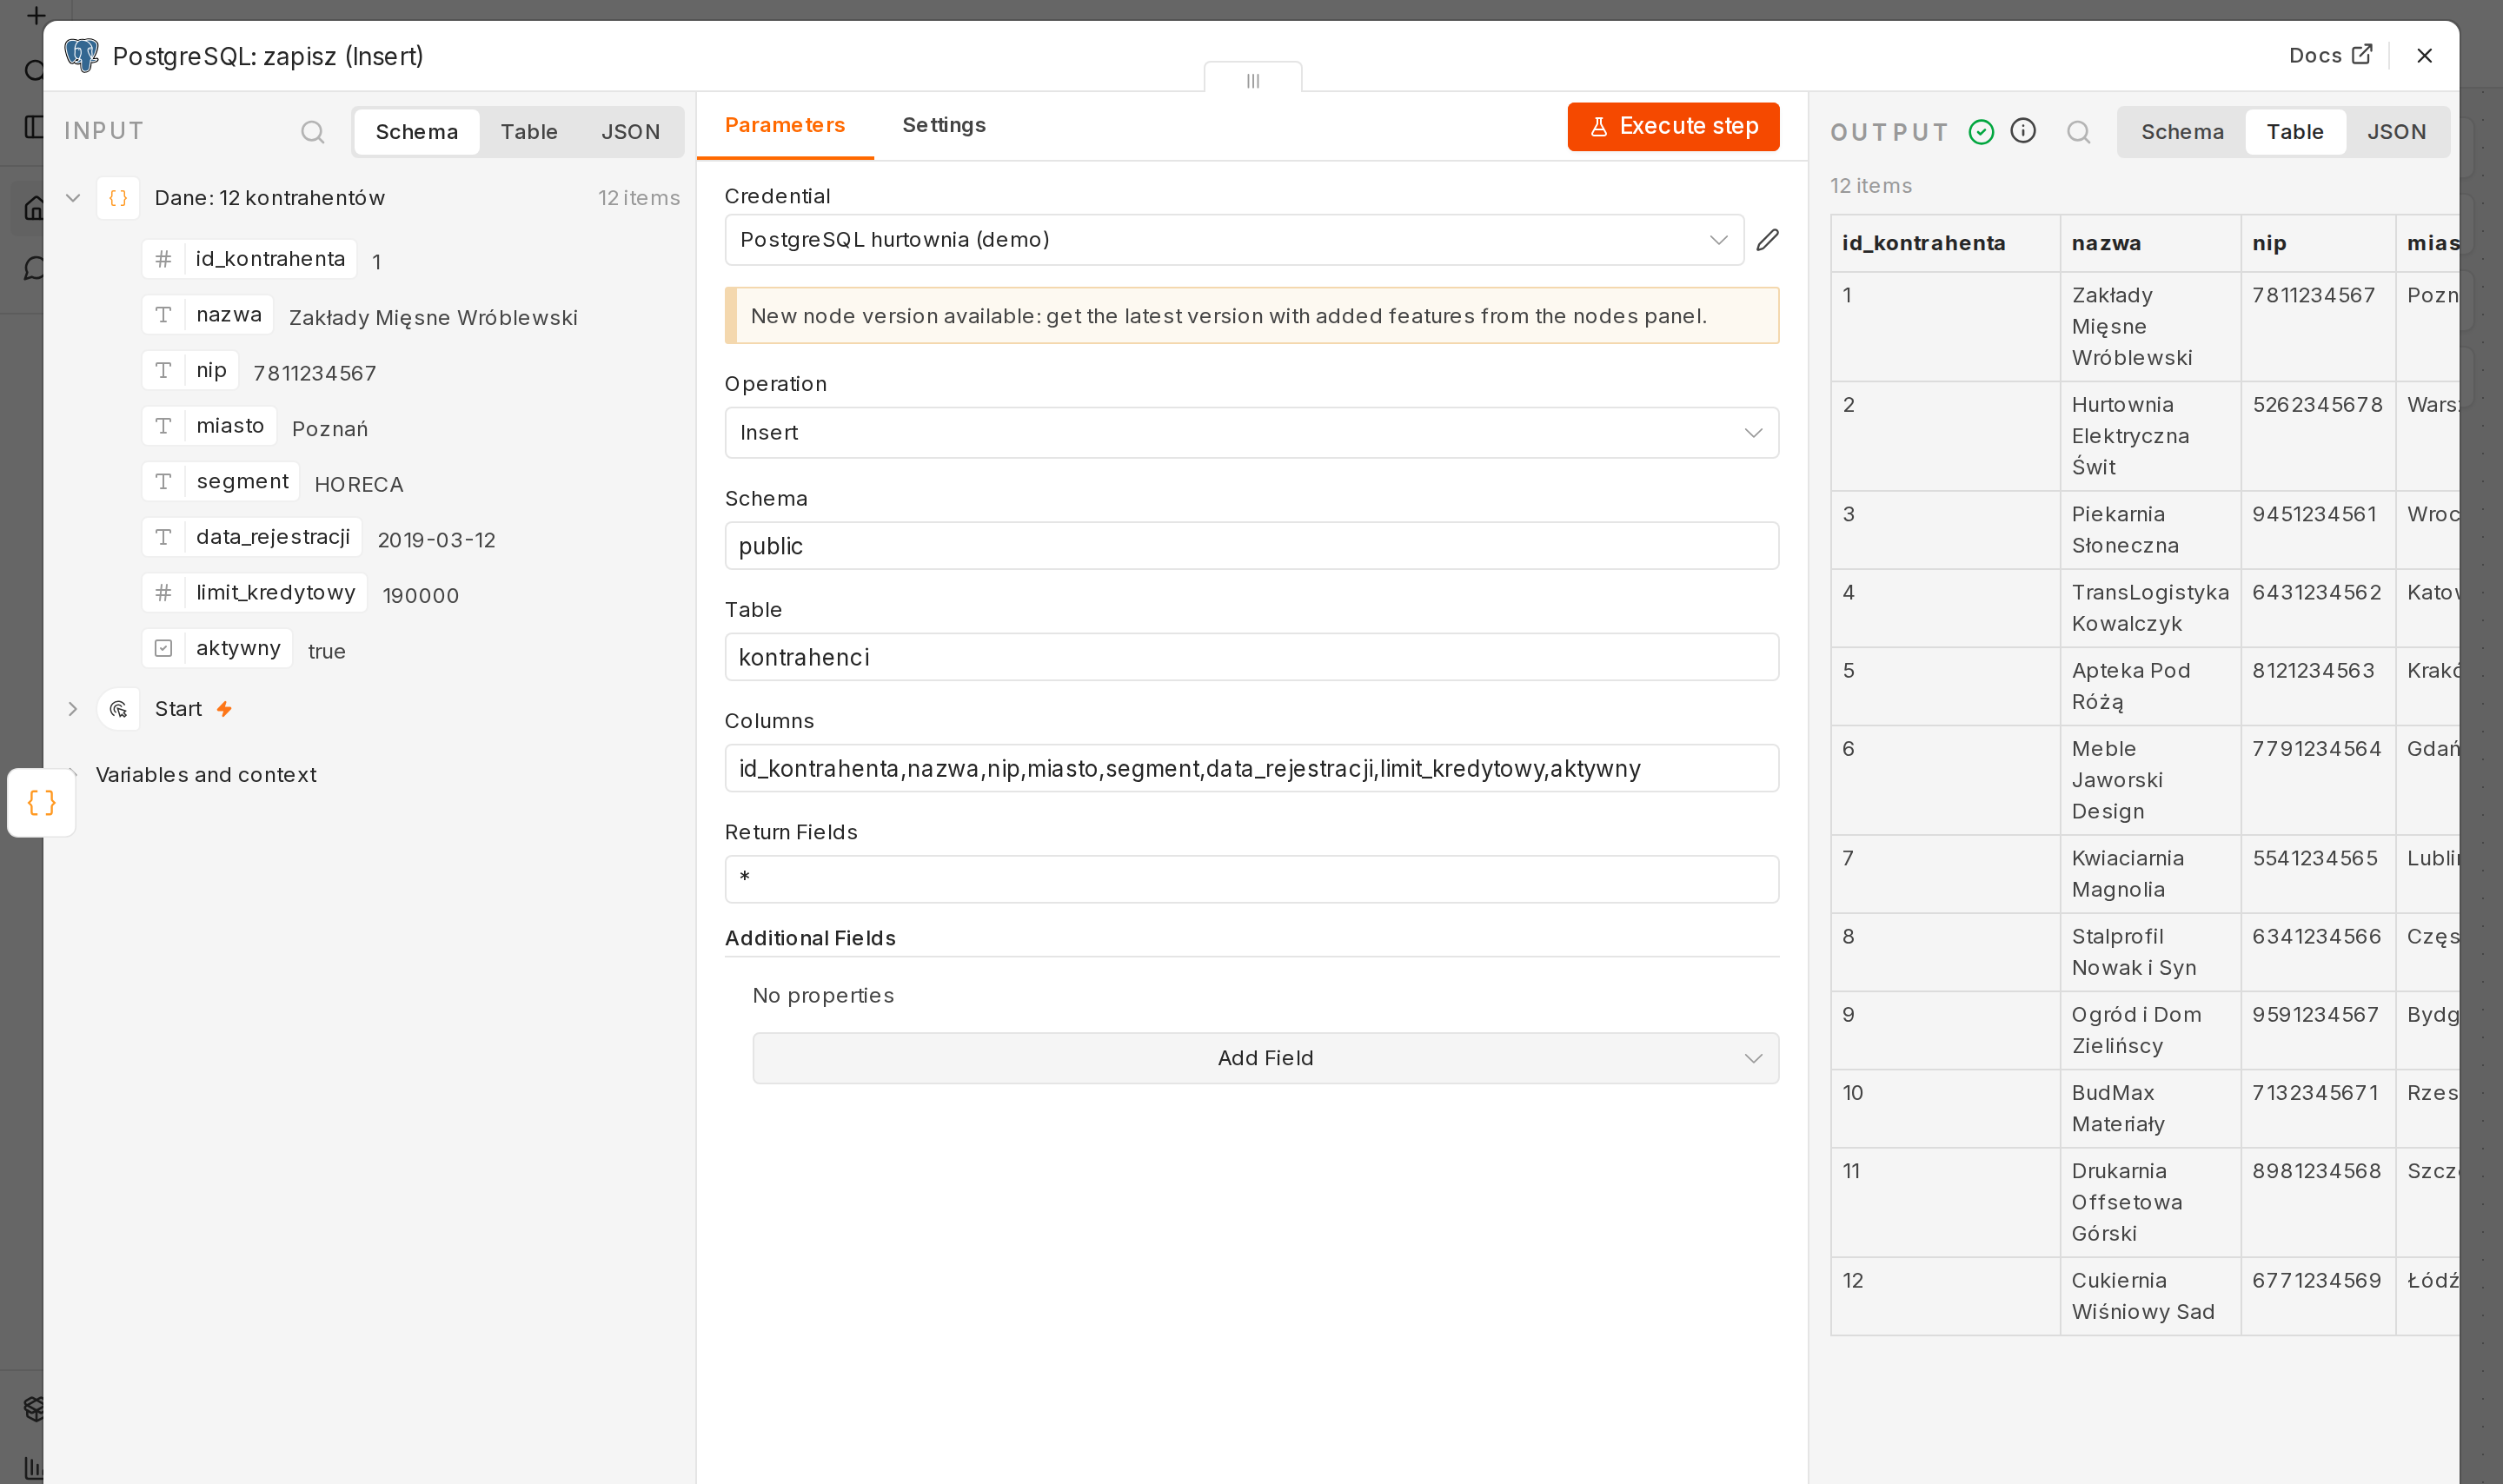This screenshot has height=1484, width=2503.
Task: Click the Execute step button
Action: pyautogui.click(x=1673, y=127)
